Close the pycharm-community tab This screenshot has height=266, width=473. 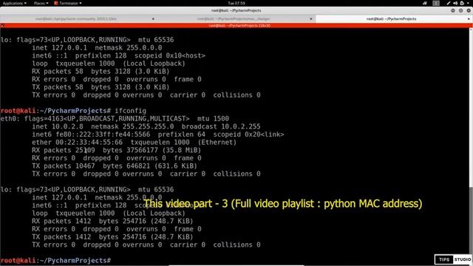coord(153,18)
